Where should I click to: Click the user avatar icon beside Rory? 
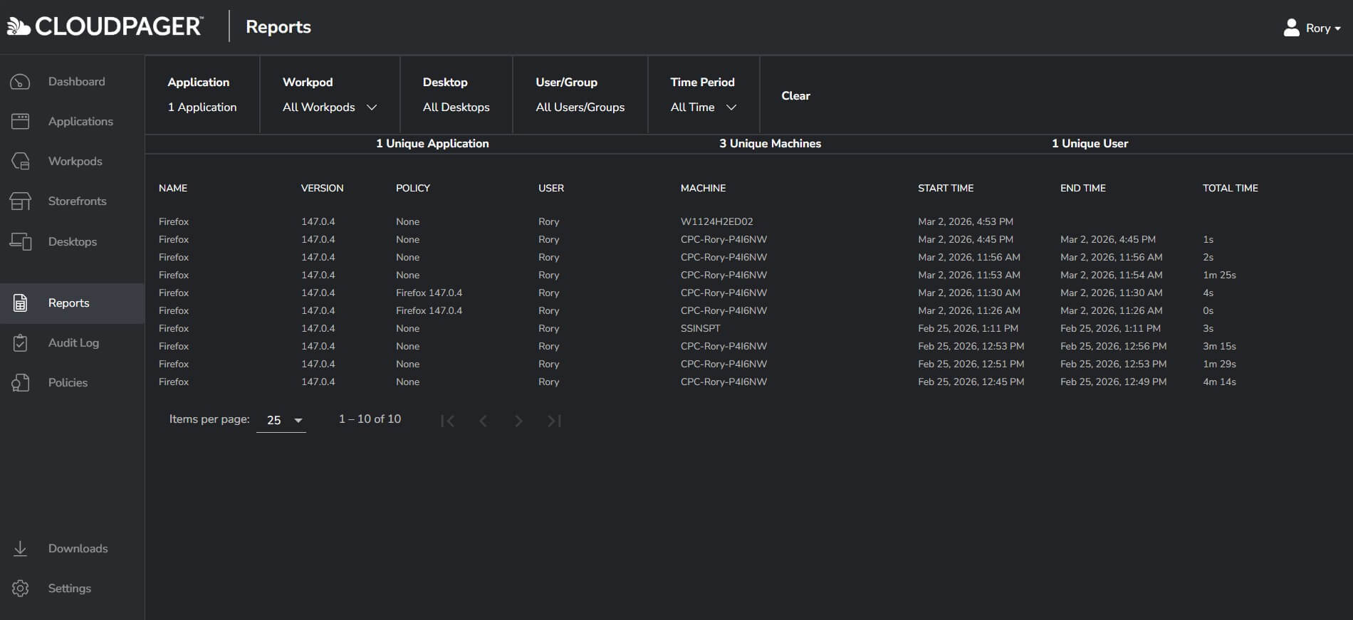point(1291,28)
